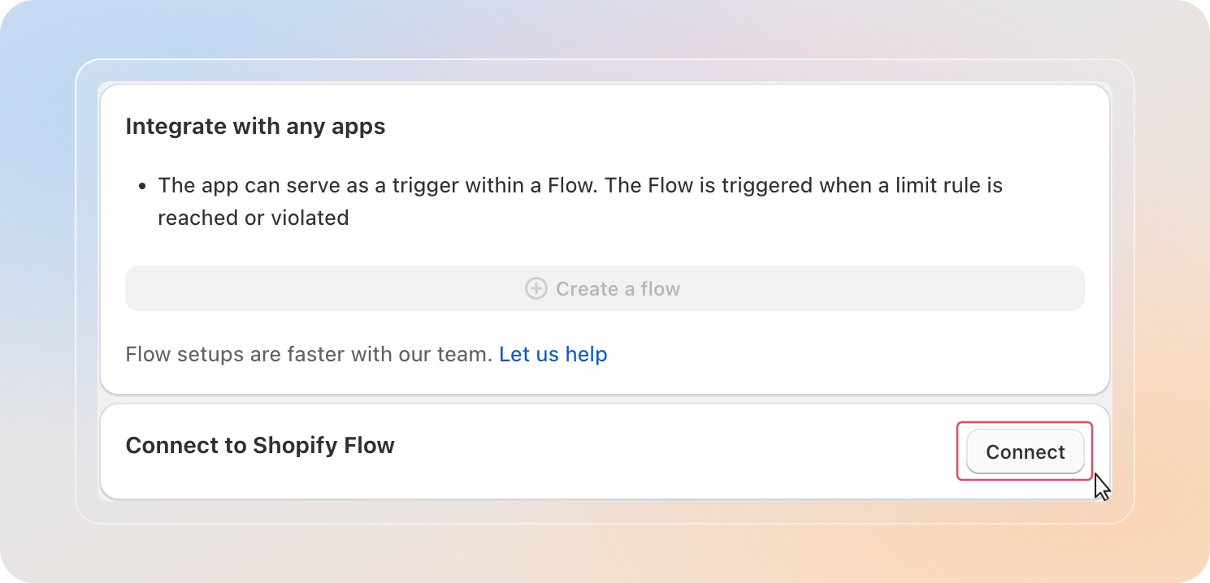Screen dimensions: 1210x583
Task: Click the bullet text about Flow trigger
Action: (580, 201)
